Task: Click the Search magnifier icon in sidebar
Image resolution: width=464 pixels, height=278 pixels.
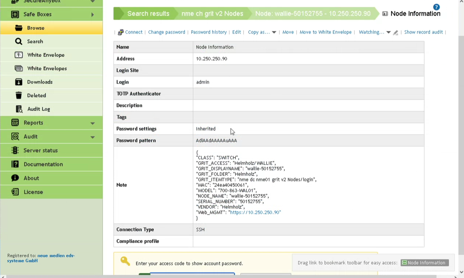Action: click(x=19, y=41)
